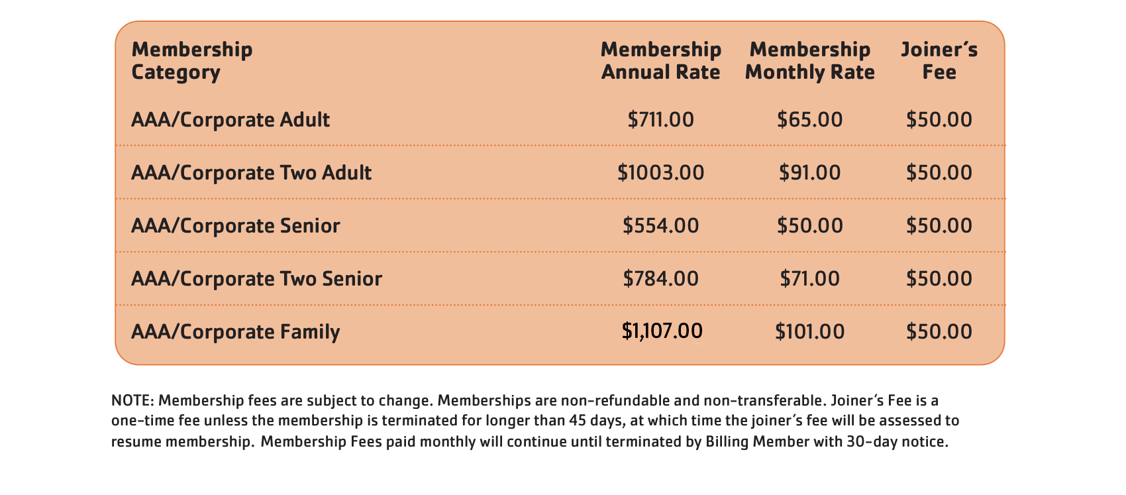Click the Joiner's Fee column header
This screenshot has height=495, width=1126.
[939, 60]
